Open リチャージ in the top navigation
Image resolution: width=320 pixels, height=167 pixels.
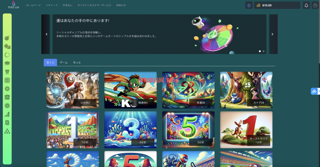[x=52, y=5]
